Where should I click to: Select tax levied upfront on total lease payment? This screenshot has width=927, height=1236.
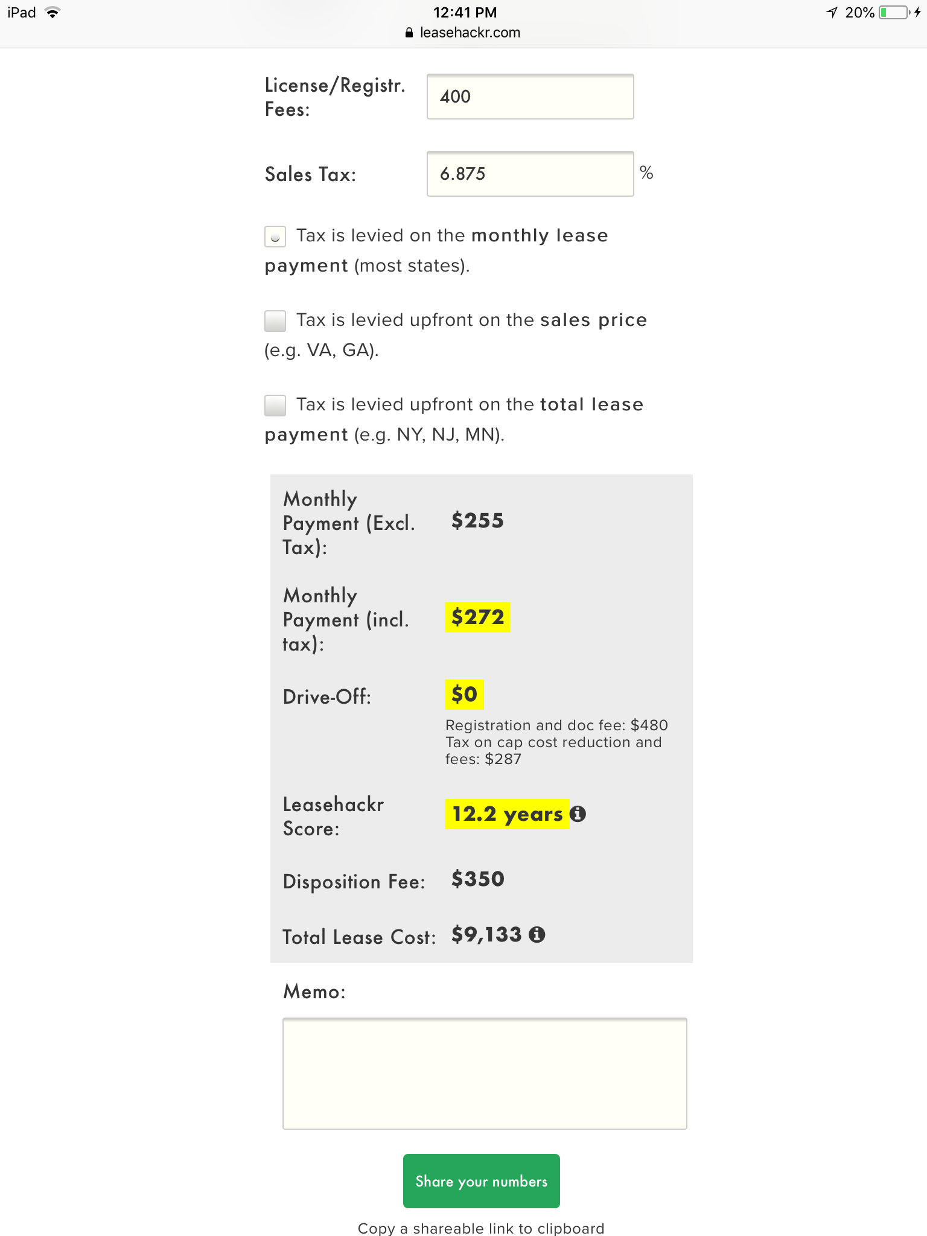[x=275, y=406]
